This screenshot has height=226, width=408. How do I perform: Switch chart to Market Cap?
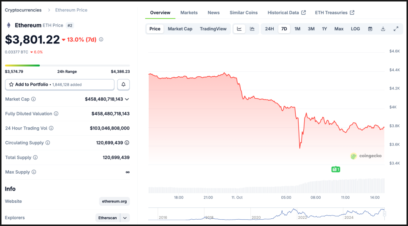(x=180, y=29)
